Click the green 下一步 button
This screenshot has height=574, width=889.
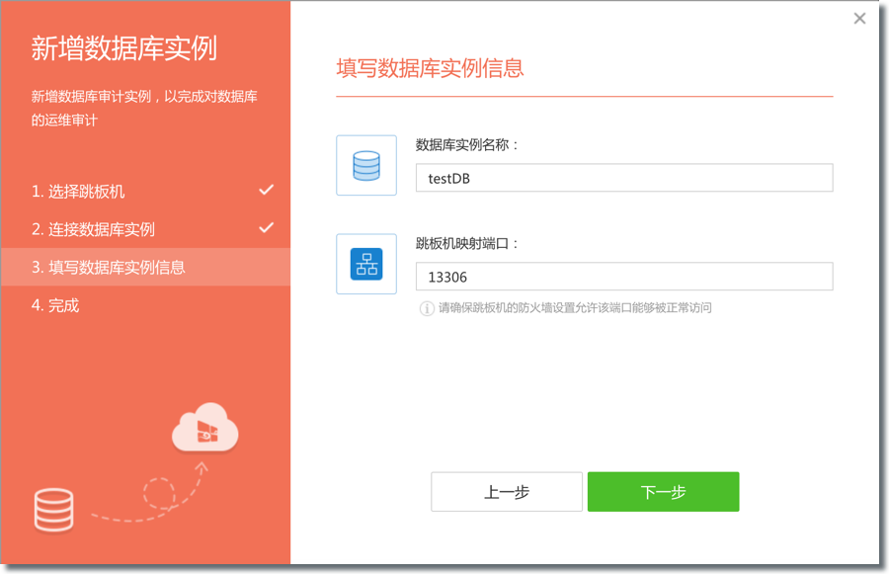pyautogui.click(x=663, y=491)
